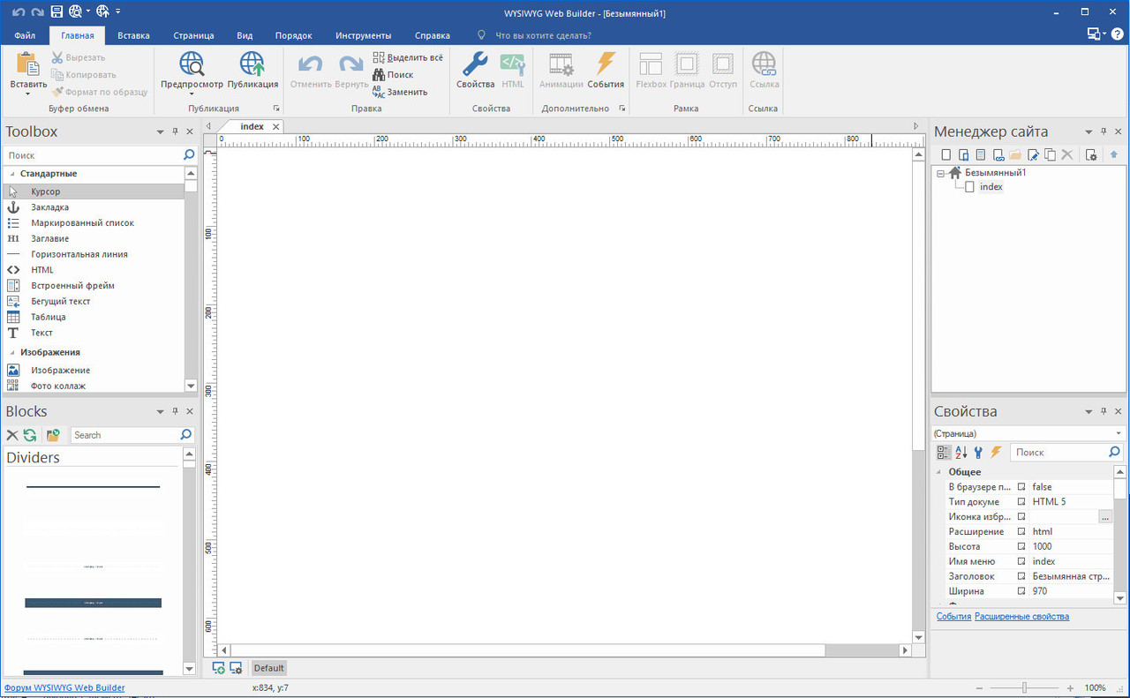The width and height of the screenshot is (1130, 698).
Task: Collapse the Общее properties group
Action: (939, 472)
